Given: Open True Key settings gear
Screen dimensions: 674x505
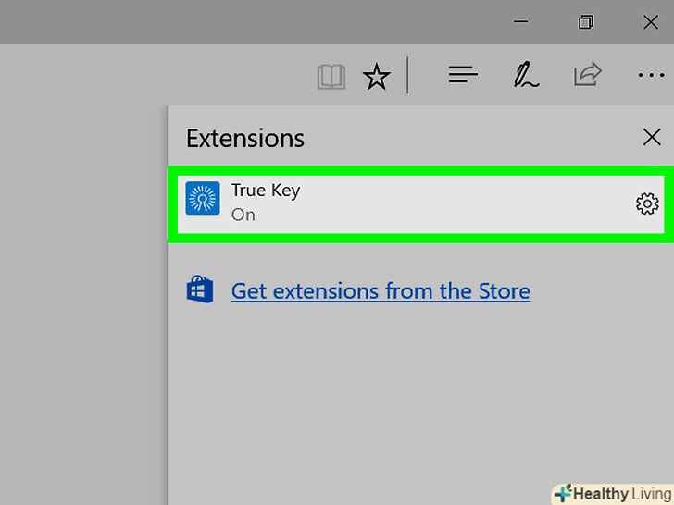Looking at the screenshot, I should pyautogui.click(x=647, y=203).
